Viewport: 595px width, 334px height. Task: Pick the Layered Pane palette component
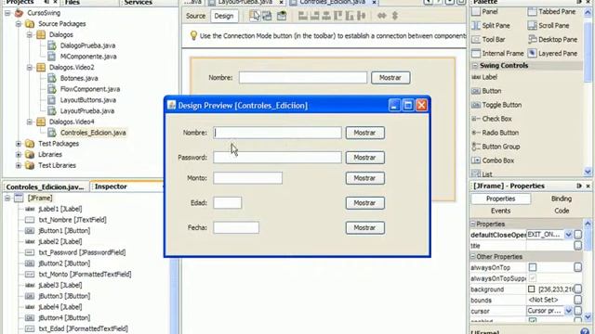[553, 54]
